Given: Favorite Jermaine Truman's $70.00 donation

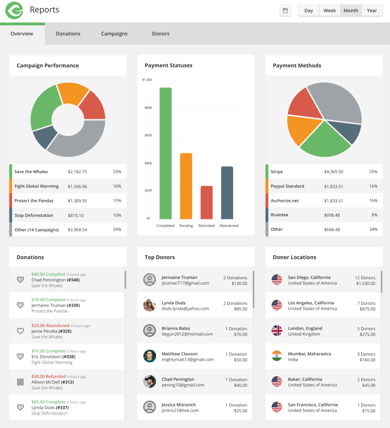Looking at the screenshot, I should click(20, 305).
